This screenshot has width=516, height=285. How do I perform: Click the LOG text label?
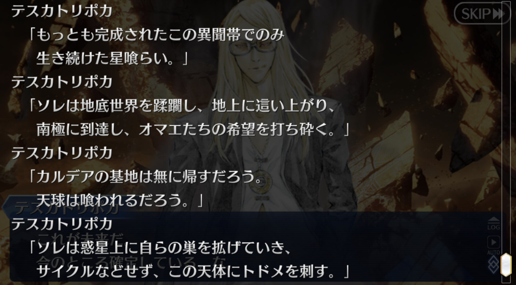494,228
